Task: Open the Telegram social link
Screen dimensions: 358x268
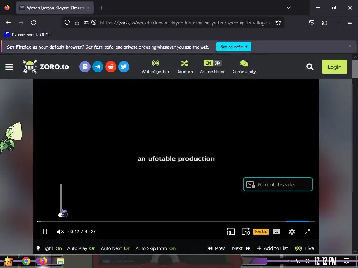Action: click(x=98, y=67)
